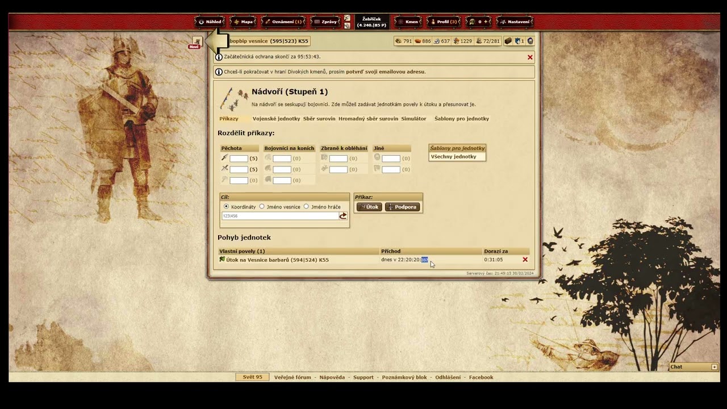Open the Nastavení settings menu
The height and width of the screenshot is (409, 727).
point(515,22)
